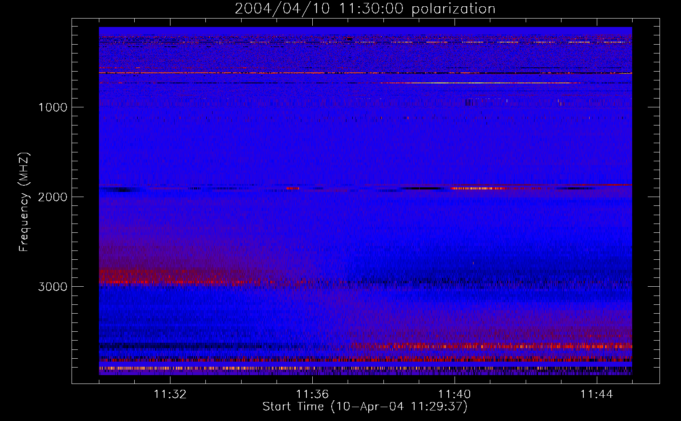Click the 11:40 time tick label
681x421 pixels.
click(x=455, y=394)
